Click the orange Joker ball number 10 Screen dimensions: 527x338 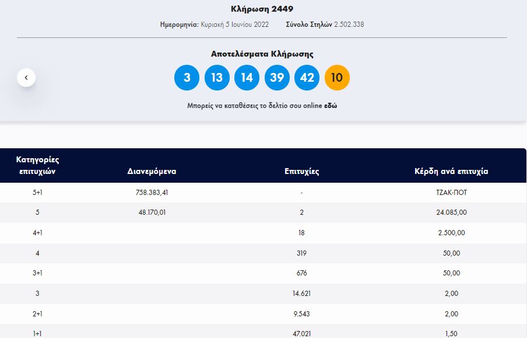[x=337, y=78]
